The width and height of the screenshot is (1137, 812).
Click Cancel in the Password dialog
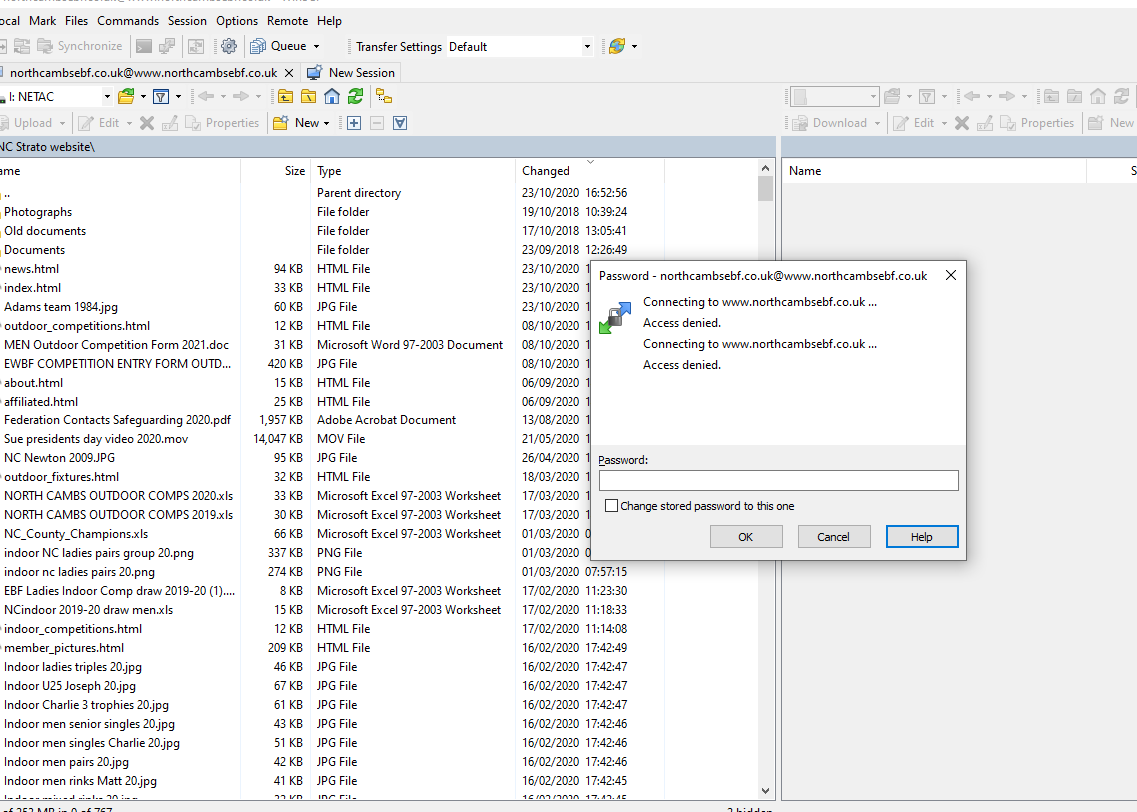833,537
